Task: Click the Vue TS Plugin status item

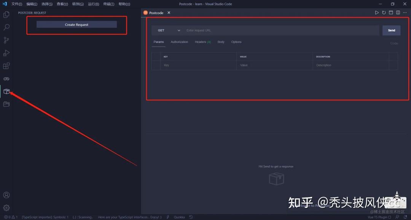Action: (x=379, y=217)
